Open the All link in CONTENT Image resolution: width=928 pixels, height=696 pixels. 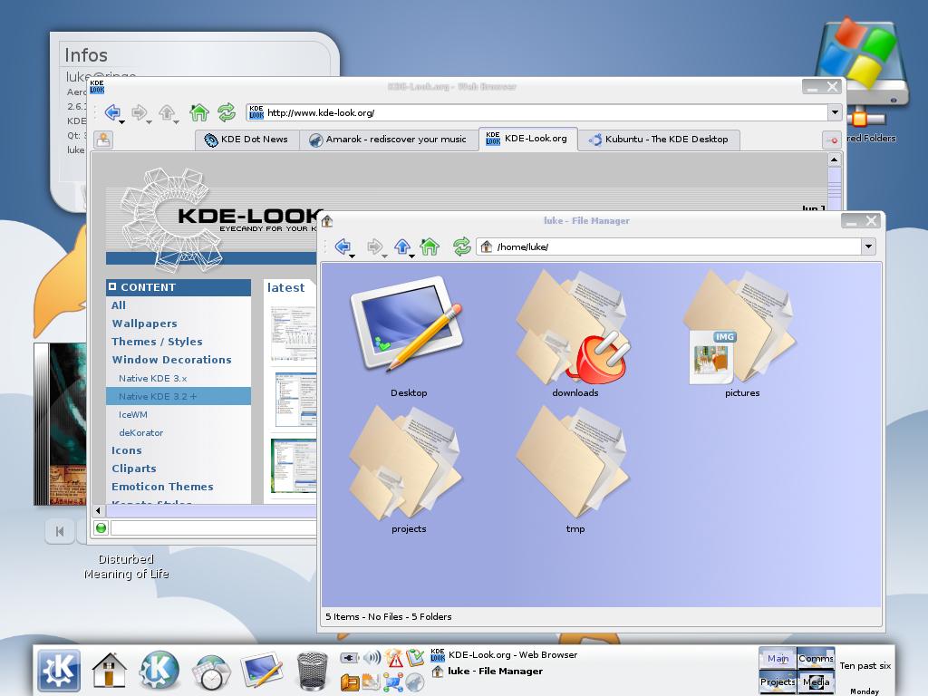pyautogui.click(x=119, y=305)
